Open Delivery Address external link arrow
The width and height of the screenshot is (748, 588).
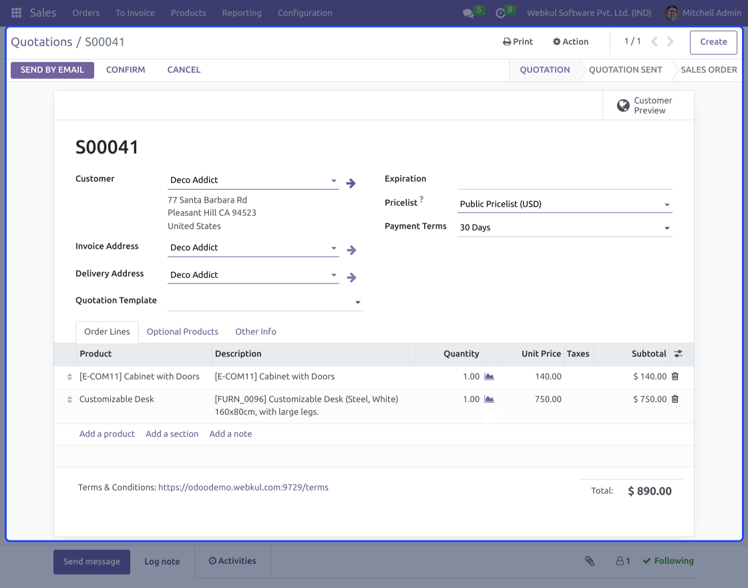click(351, 277)
